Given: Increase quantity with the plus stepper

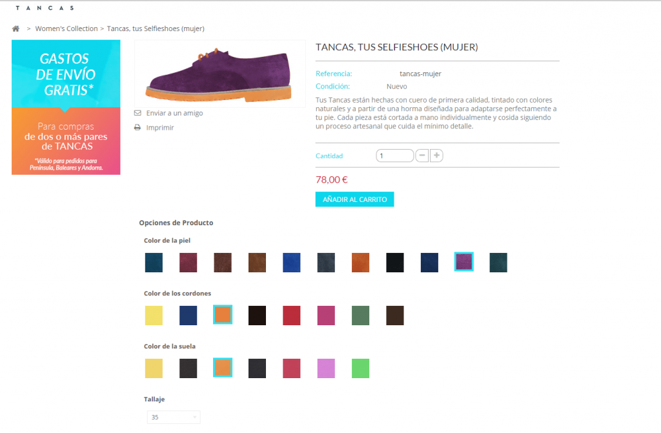Looking at the screenshot, I should click(436, 155).
